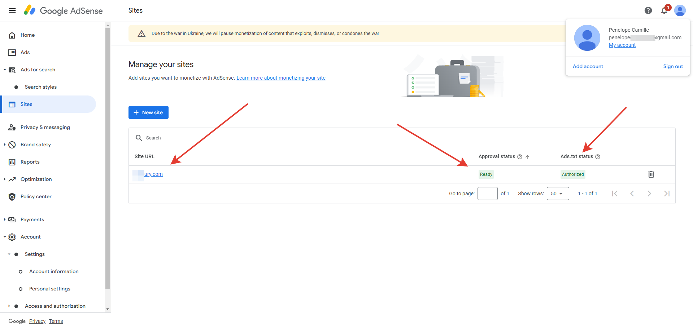The height and width of the screenshot is (329, 693).
Task: Click the large account avatar in popup
Action: (587, 38)
